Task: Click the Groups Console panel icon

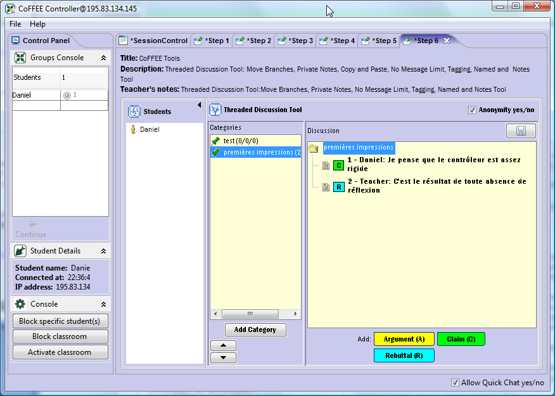Action: (x=20, y=58)
